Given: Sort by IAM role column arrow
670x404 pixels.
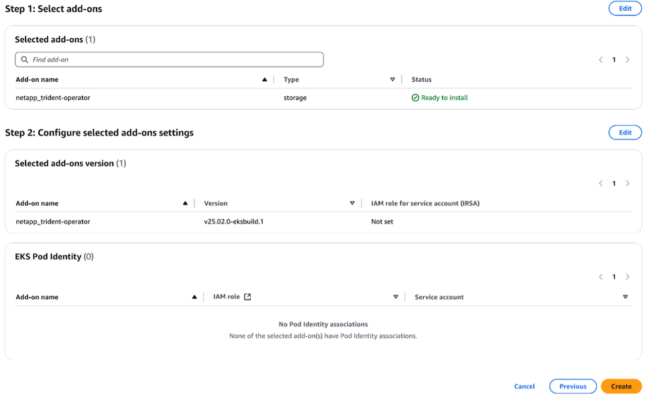Looking at the screenshot, I should [396, 297].
